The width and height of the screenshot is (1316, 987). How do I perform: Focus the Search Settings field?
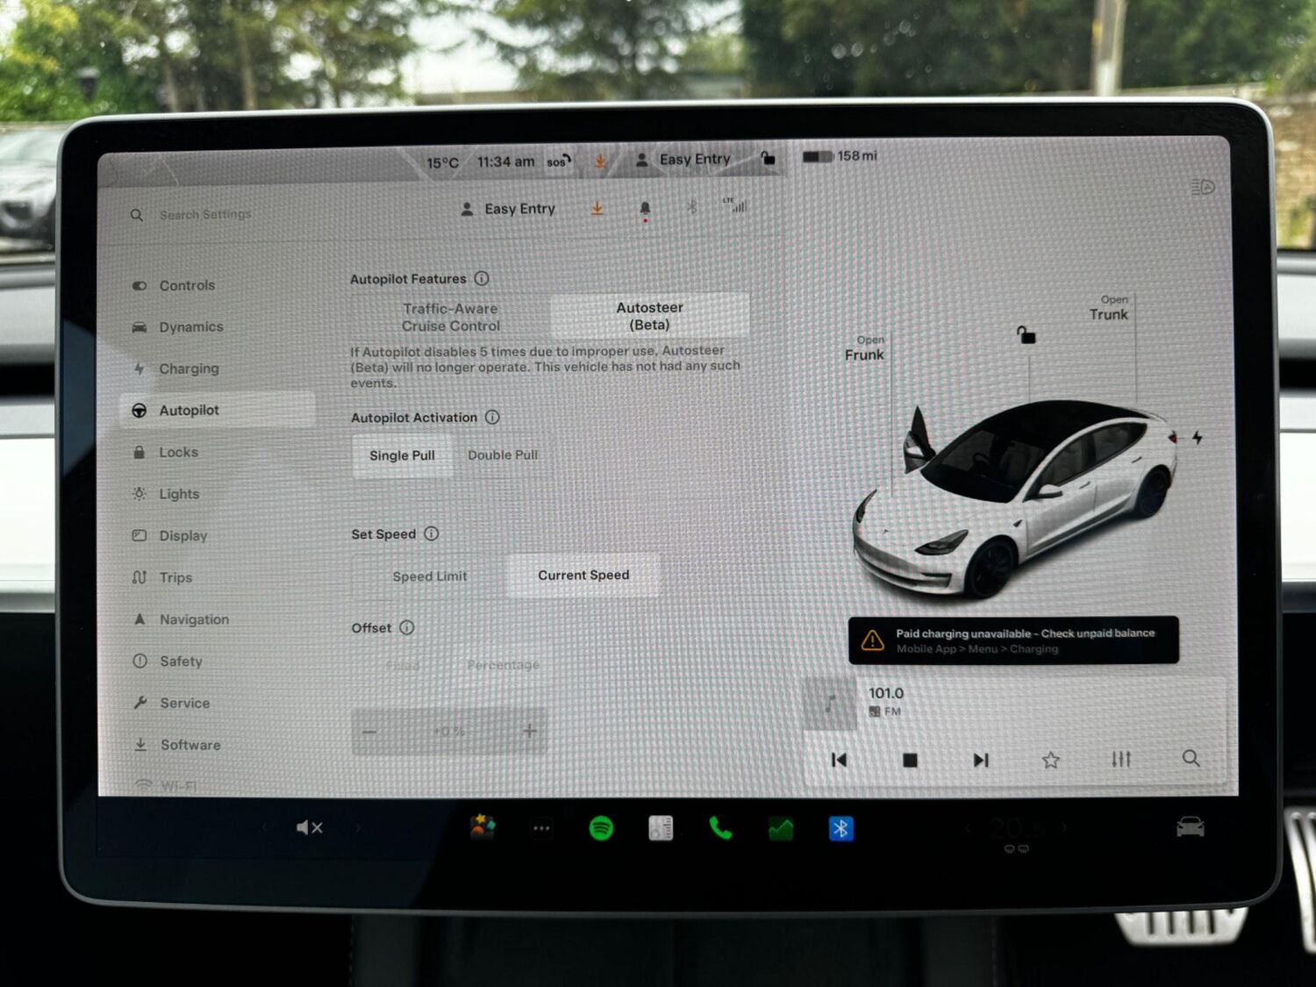[x=205, y=214]
